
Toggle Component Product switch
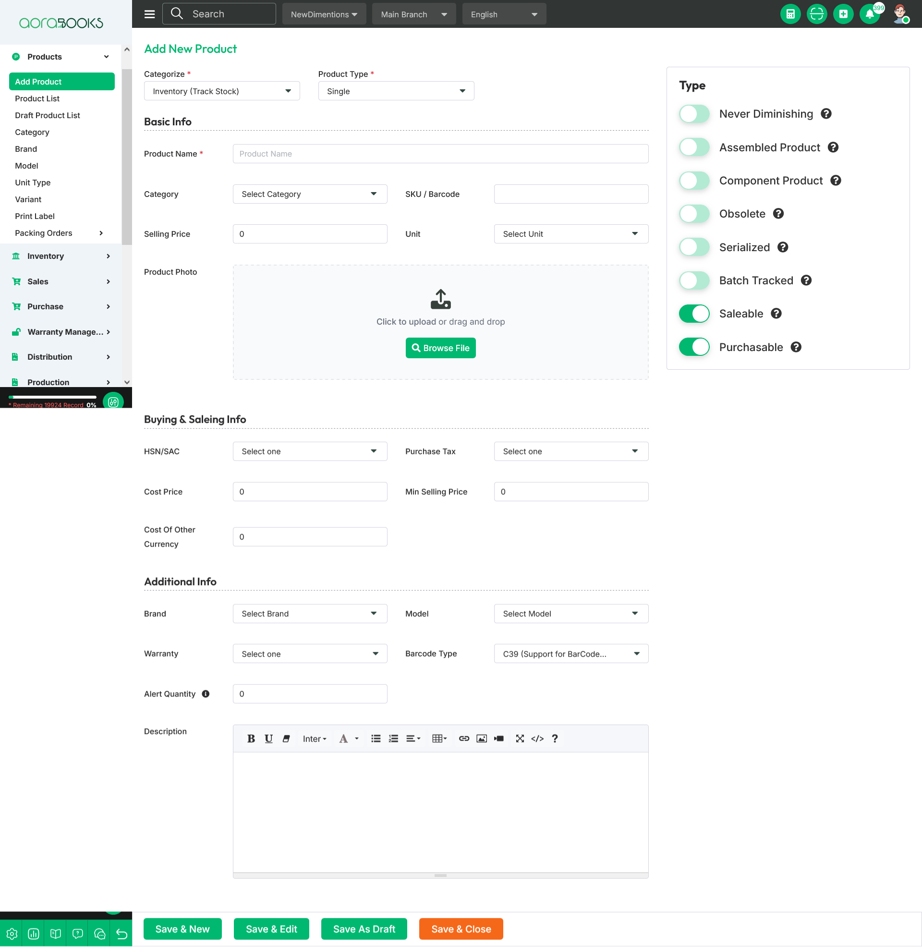694,181
